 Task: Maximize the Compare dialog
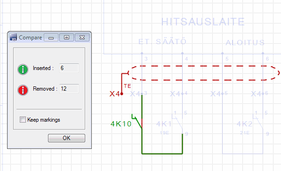(66, 38)
